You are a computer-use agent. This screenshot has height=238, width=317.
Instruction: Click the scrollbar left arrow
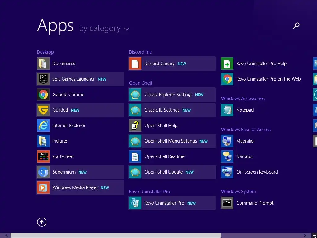7,236
